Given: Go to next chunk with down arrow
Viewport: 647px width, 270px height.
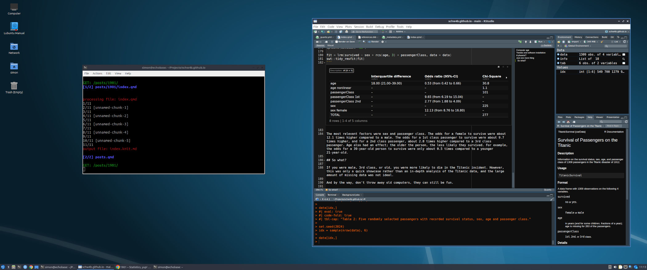Looking at the screenshot, I should (530, 42).
